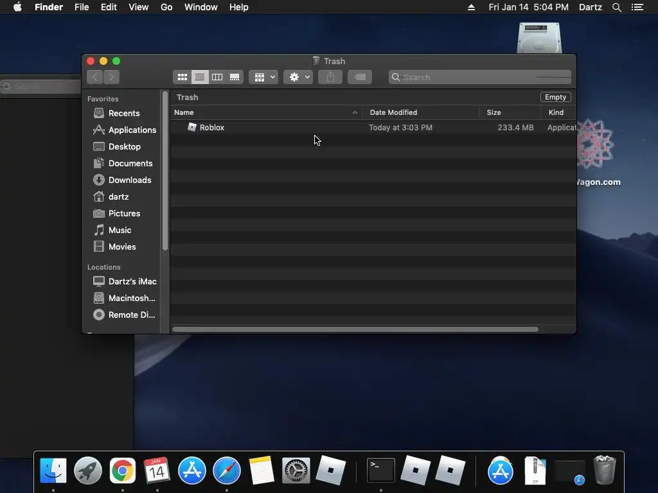
Task: Open Recents in the sidebar
Action: pos(124,113)
